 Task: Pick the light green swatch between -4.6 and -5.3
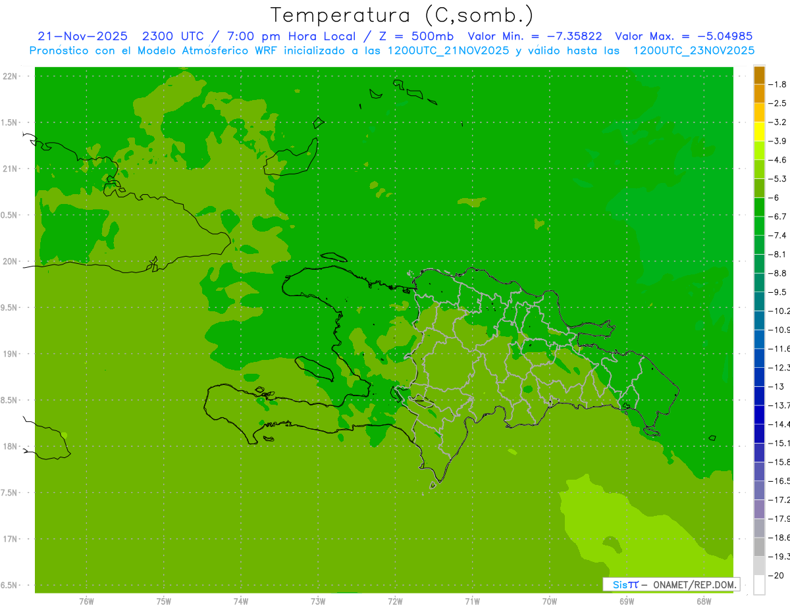click(x=759, y=170)
